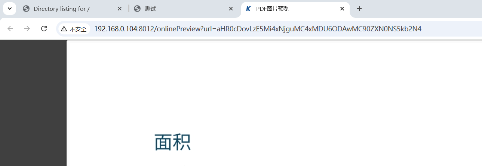Open the tab search chevron dropdown

click(9, 9)
